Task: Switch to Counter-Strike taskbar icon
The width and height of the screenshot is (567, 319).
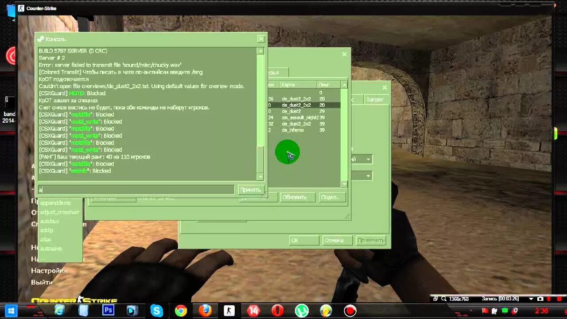Action: coord(229,311)
